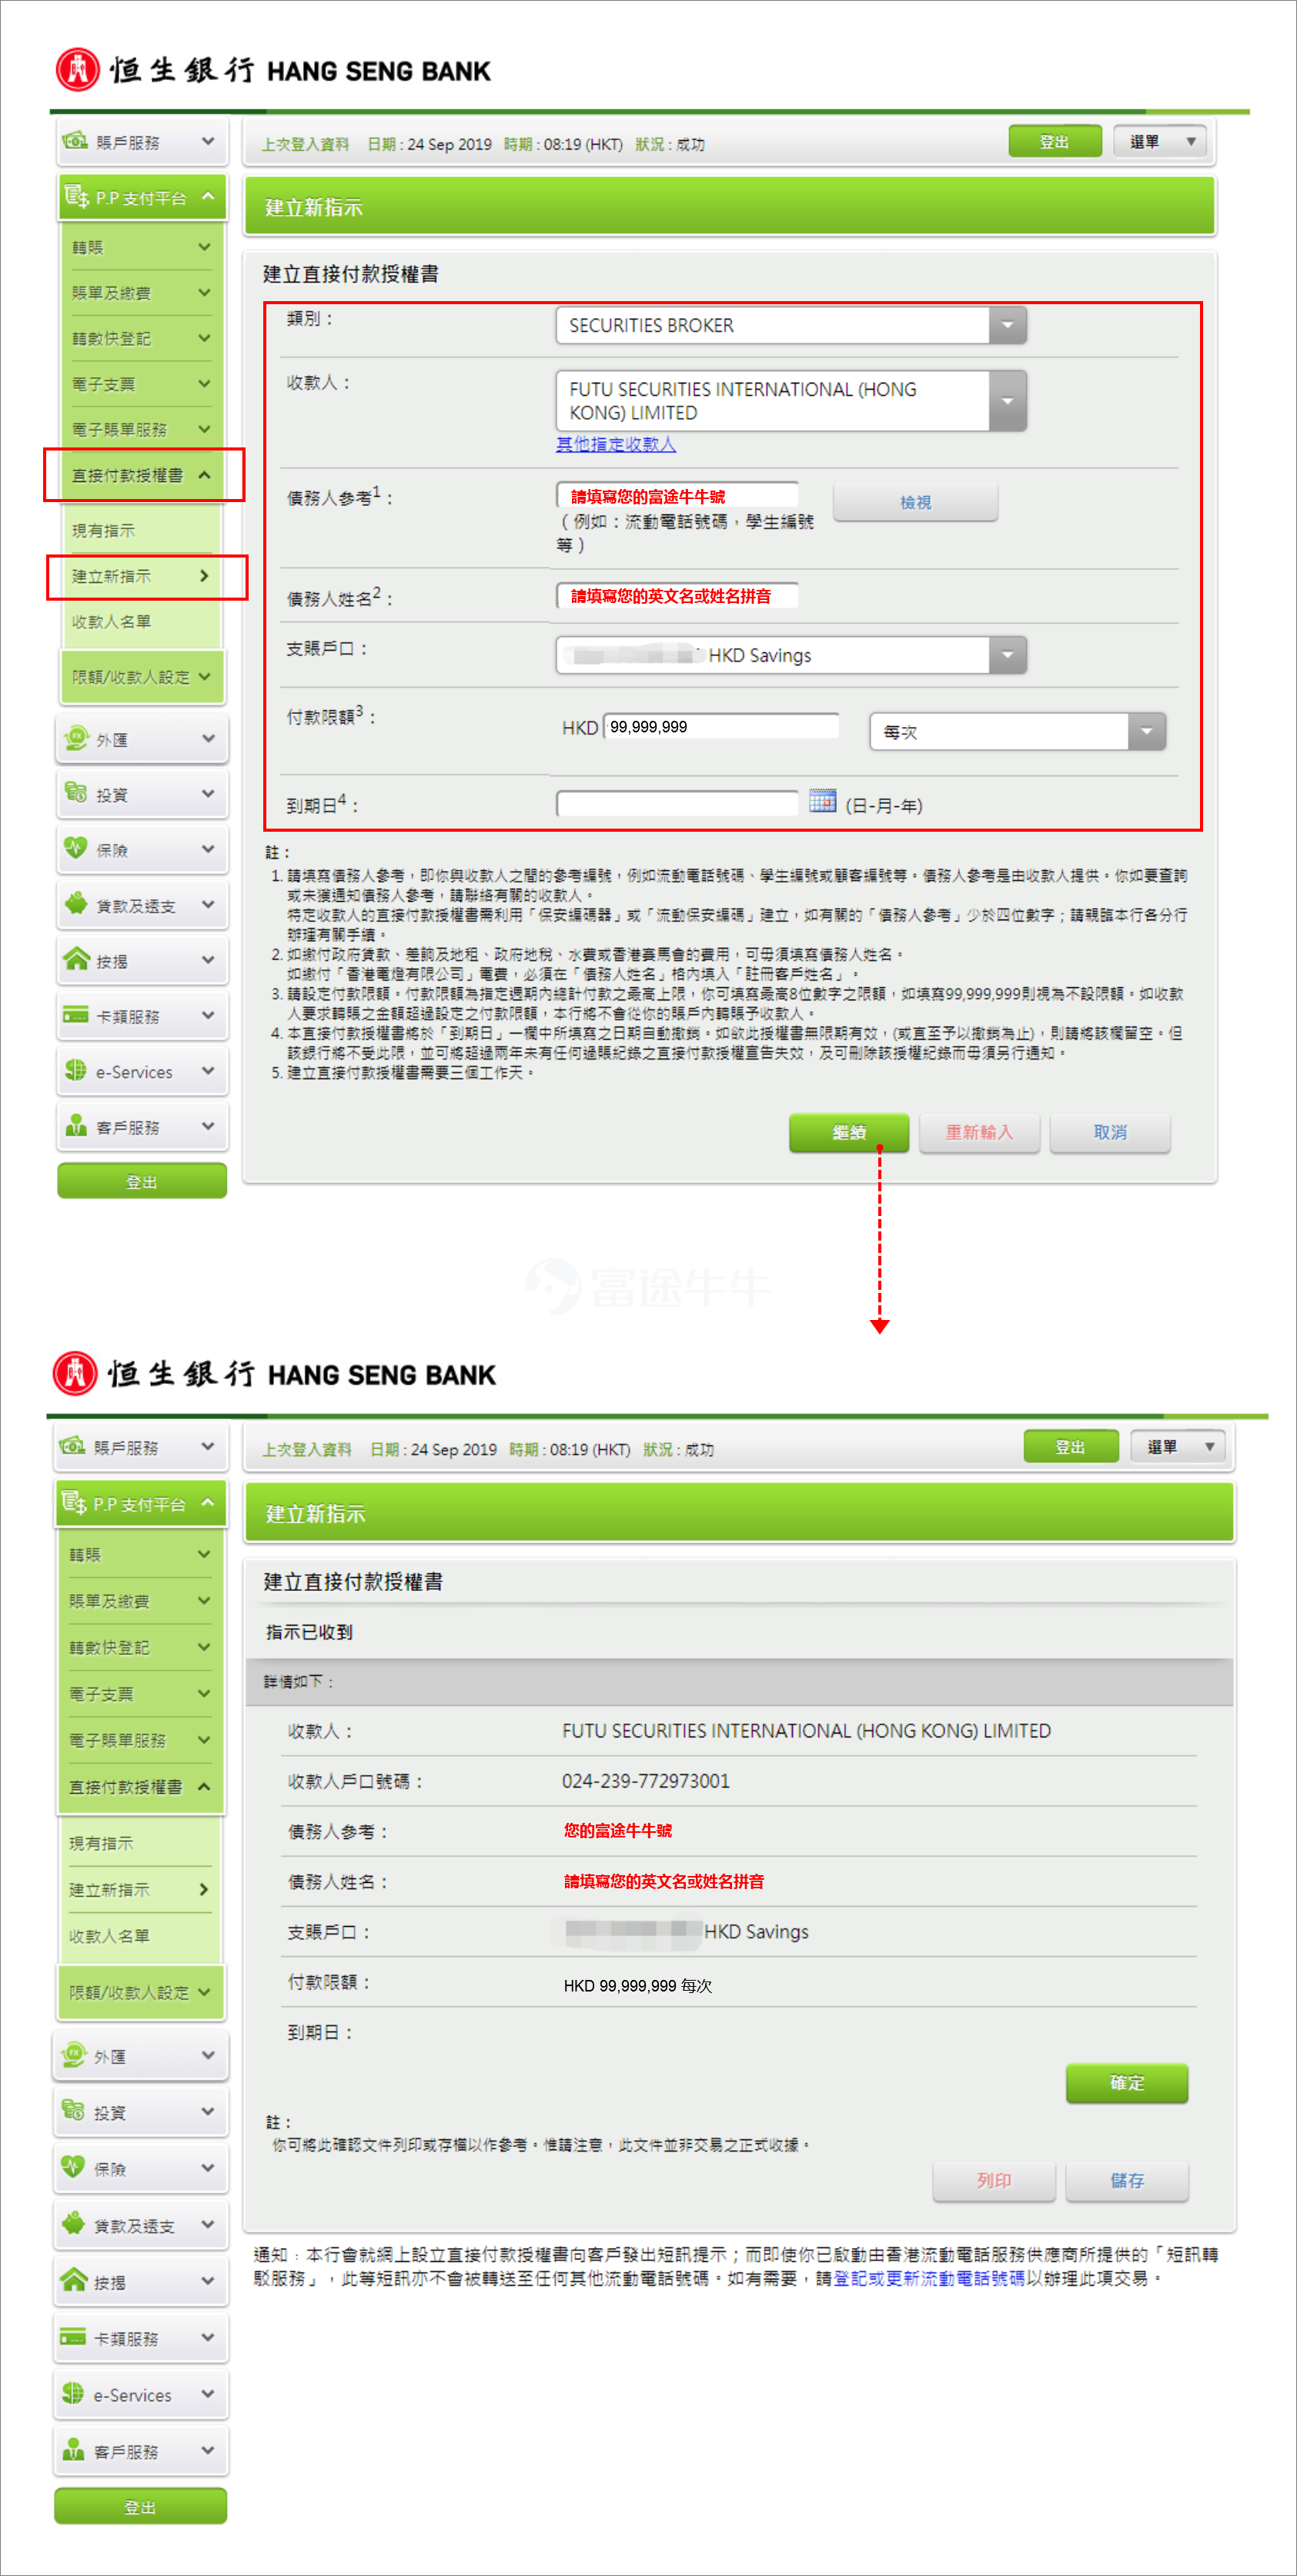Click the 保險 heart icon on the confirmation page
The height and width of the screenshot is (2576, 1297).
coord(73,2166)
